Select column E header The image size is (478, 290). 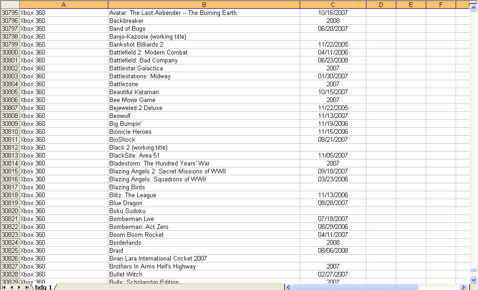(x=411, y=5)
